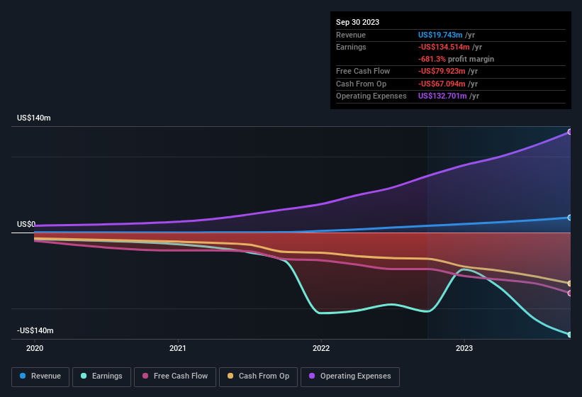This screenshot has height=397, width=582.
Task: Click the 2021 x-axis label
Action: (x=178, y=348)
